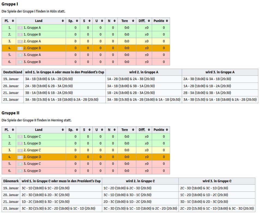The image size is (260, 214).
Task: Click the placeholder flag icon beside 3. Gruppe C
Action: tap(20, 164)
